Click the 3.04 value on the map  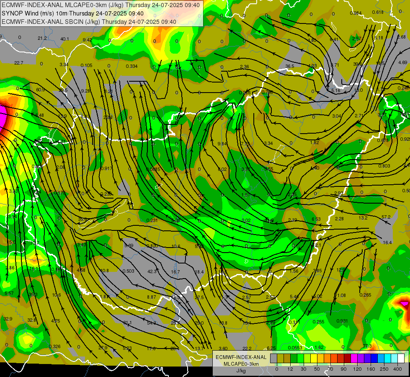[337, 116]
